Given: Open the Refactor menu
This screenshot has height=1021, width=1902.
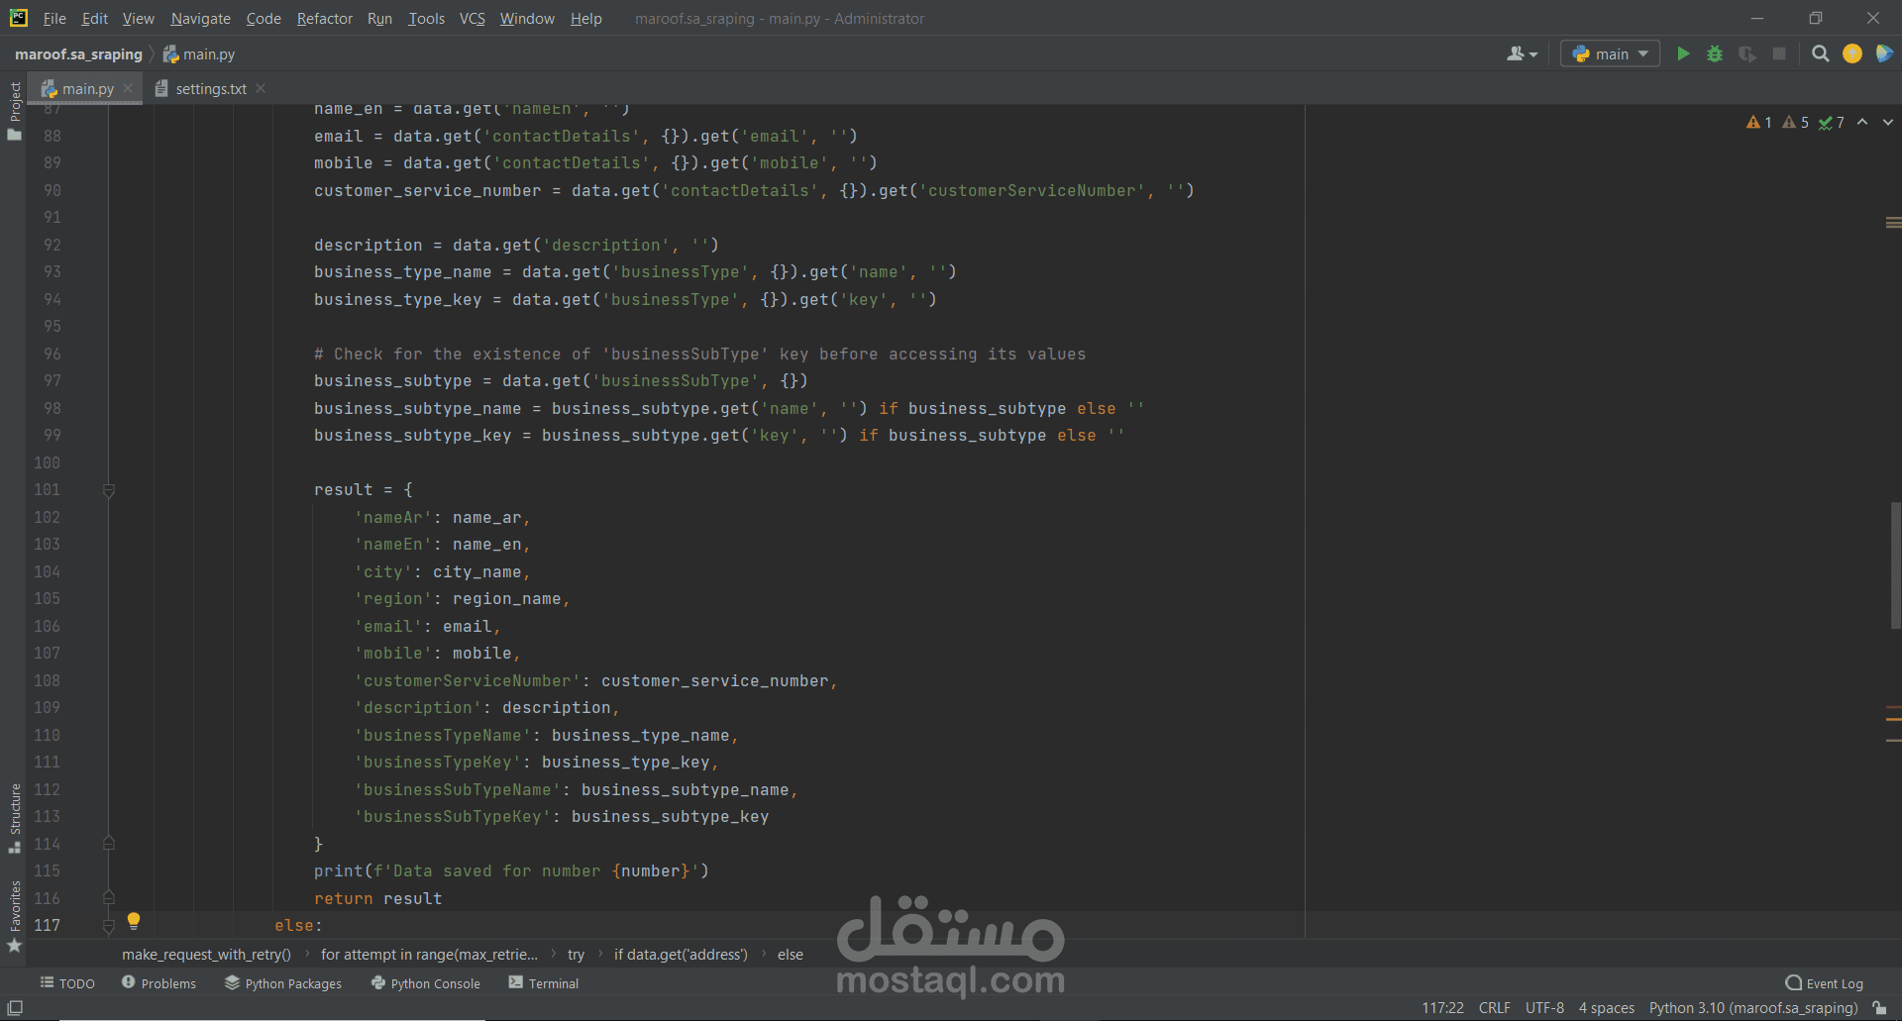Looking at the screenshot, I should pyautogui.click(x=324, y=18).
